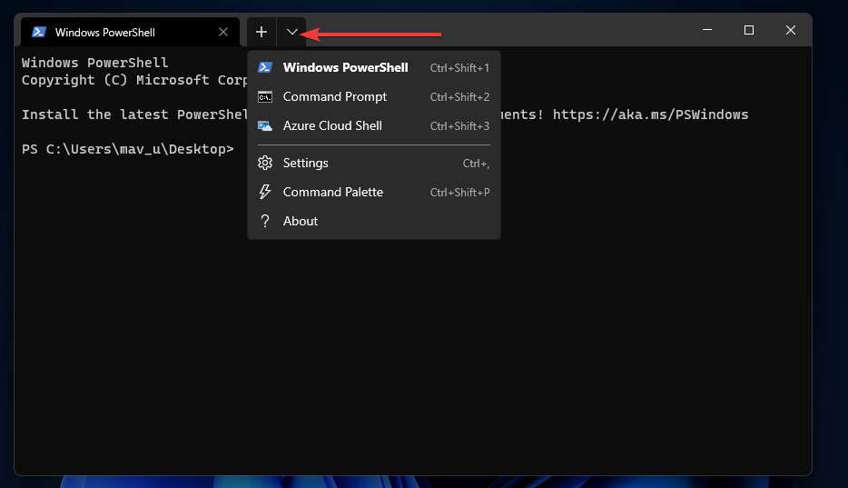Click the blue PowerShell icon in the dropdown menu

pos(265,67)
